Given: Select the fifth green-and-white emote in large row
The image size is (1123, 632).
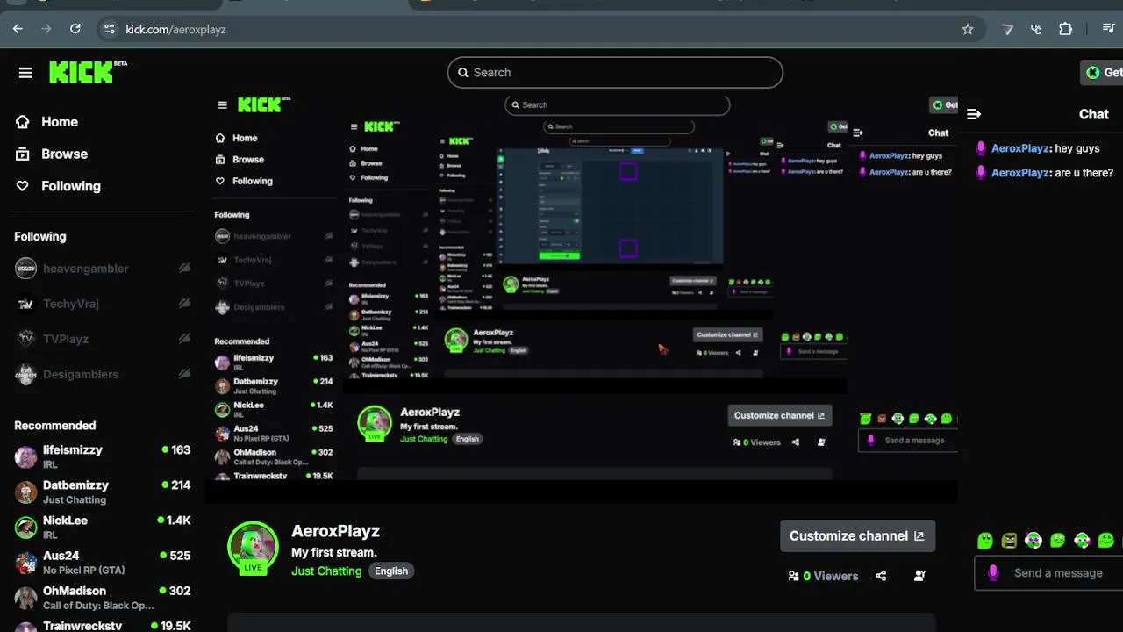Looking at the screenshot, I should point(1082,541).
